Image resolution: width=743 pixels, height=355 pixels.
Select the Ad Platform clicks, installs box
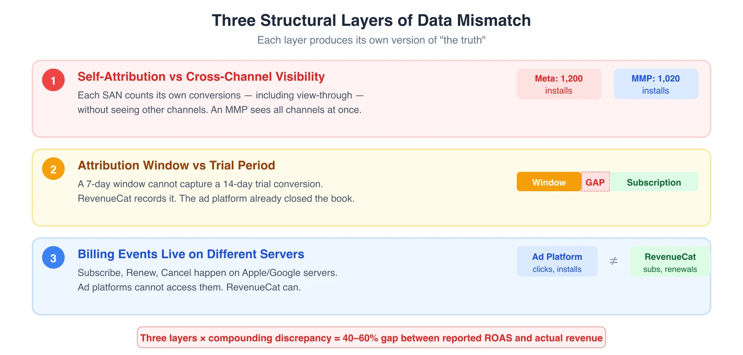(557, 262)
